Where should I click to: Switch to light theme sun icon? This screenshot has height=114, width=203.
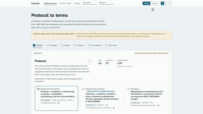pyautogui.click(x=162, y=3)
